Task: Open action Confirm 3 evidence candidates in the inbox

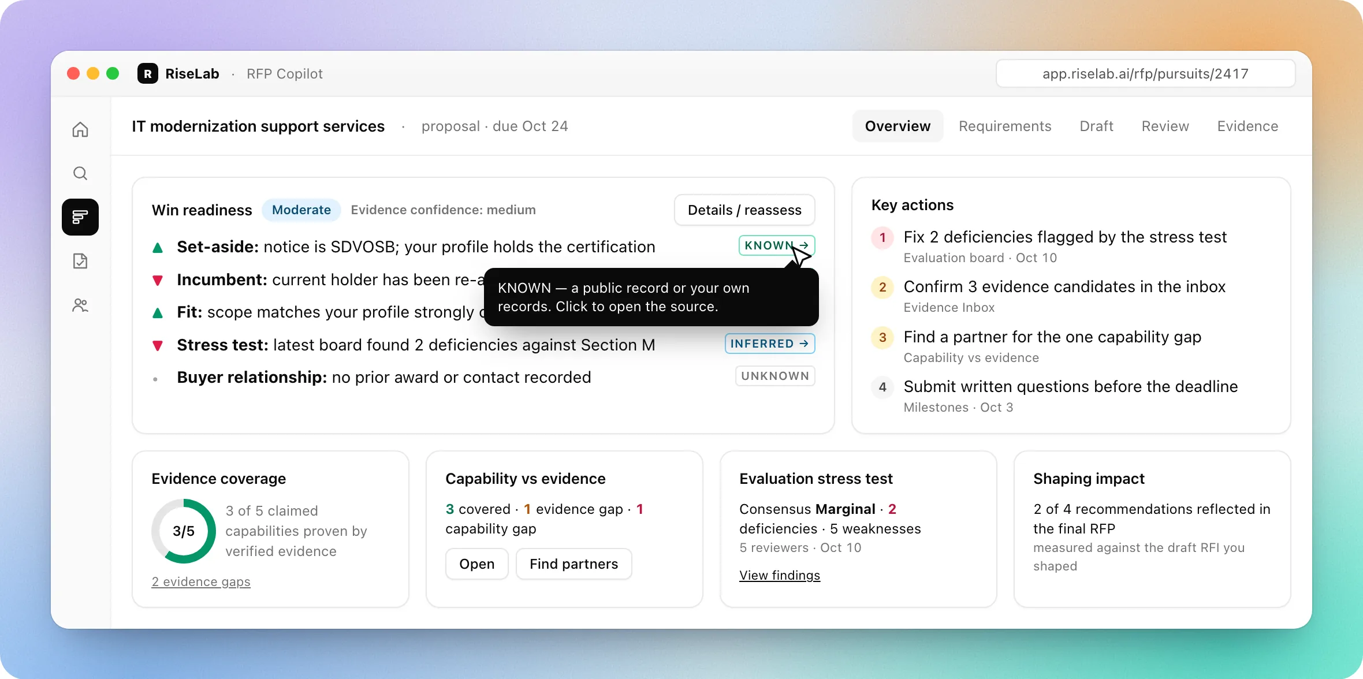Action: 1064,287
